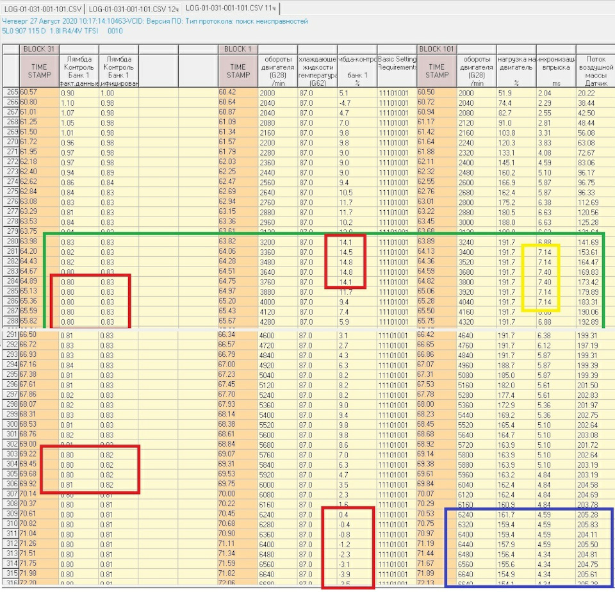Click the injection timing 'впрыска ms' column header
The height and width of the screenshot is (592, 615).
click(556, 70)
